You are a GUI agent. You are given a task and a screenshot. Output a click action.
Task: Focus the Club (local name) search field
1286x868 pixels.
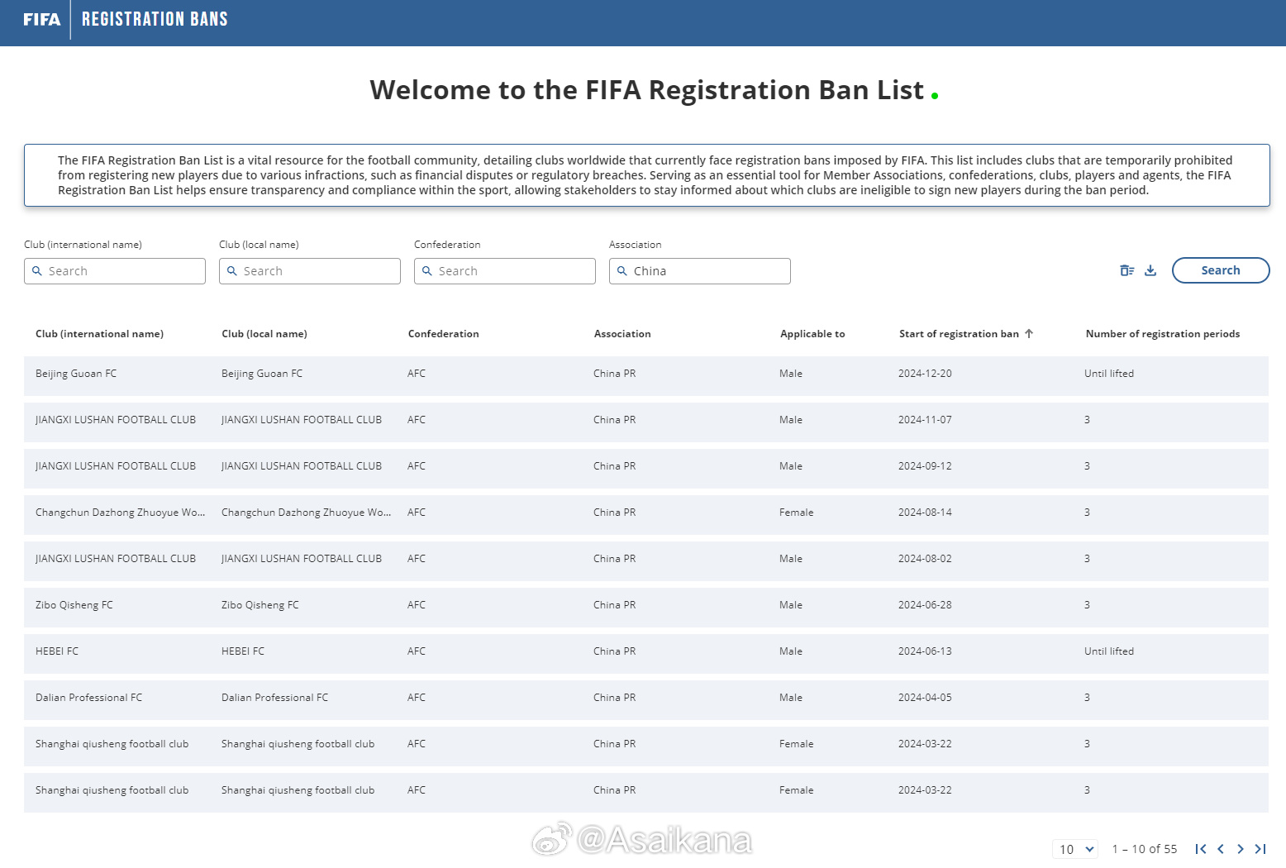click(310, 271)
